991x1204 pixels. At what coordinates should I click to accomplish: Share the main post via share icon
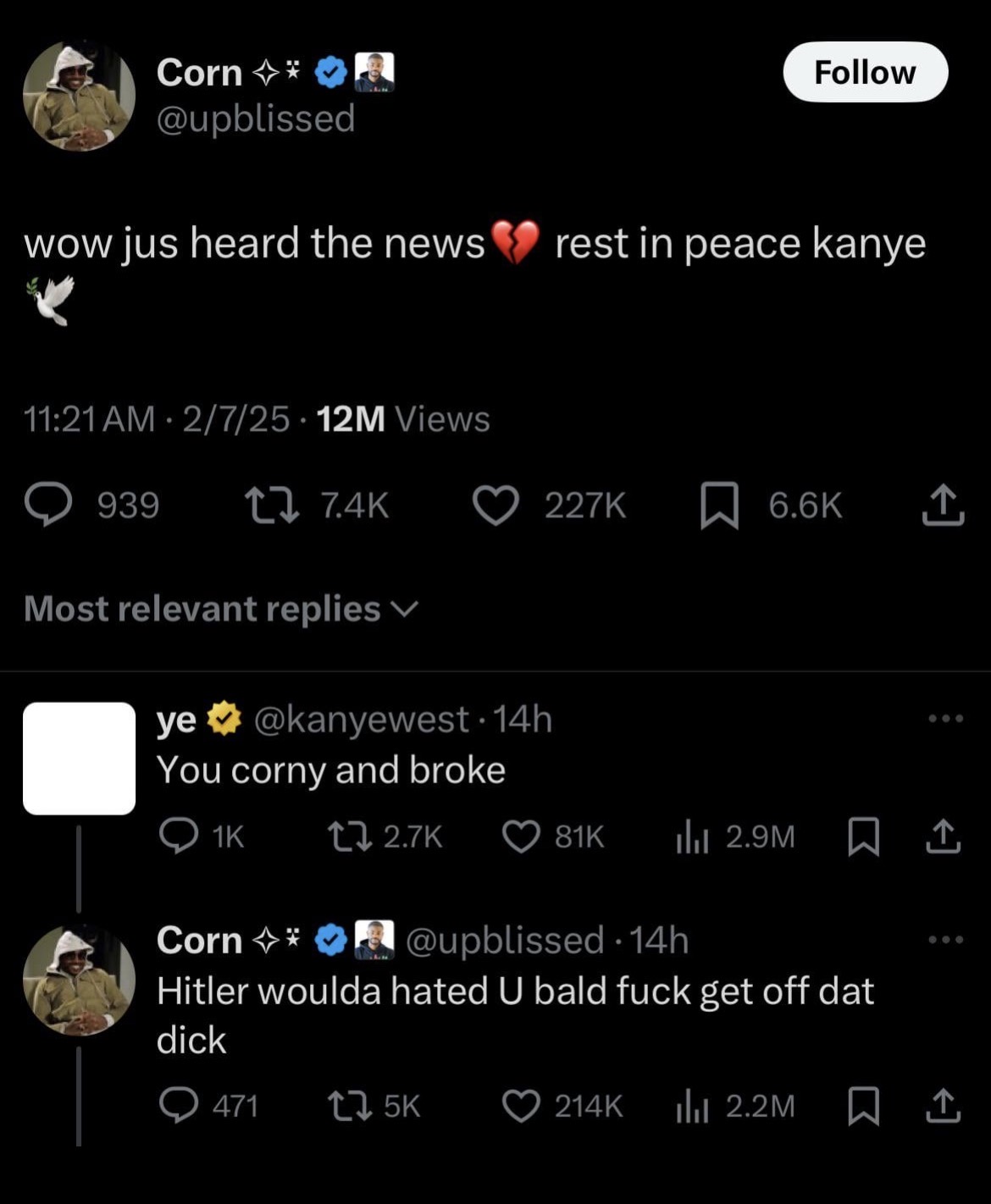943,505
